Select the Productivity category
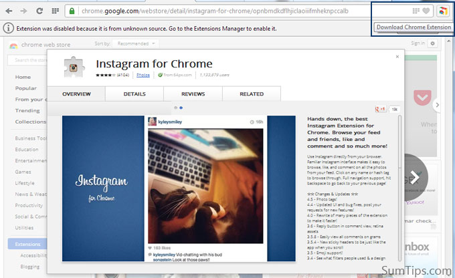455x278 pixels. click(x=29, y=206)
